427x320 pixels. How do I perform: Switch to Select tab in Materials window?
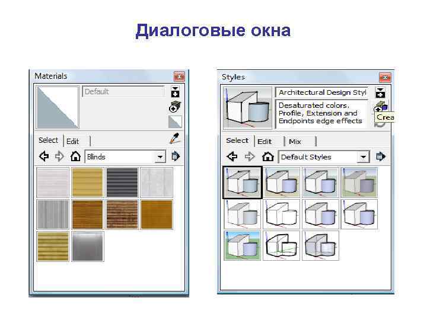pyautogui.click(x=48, y=140)
